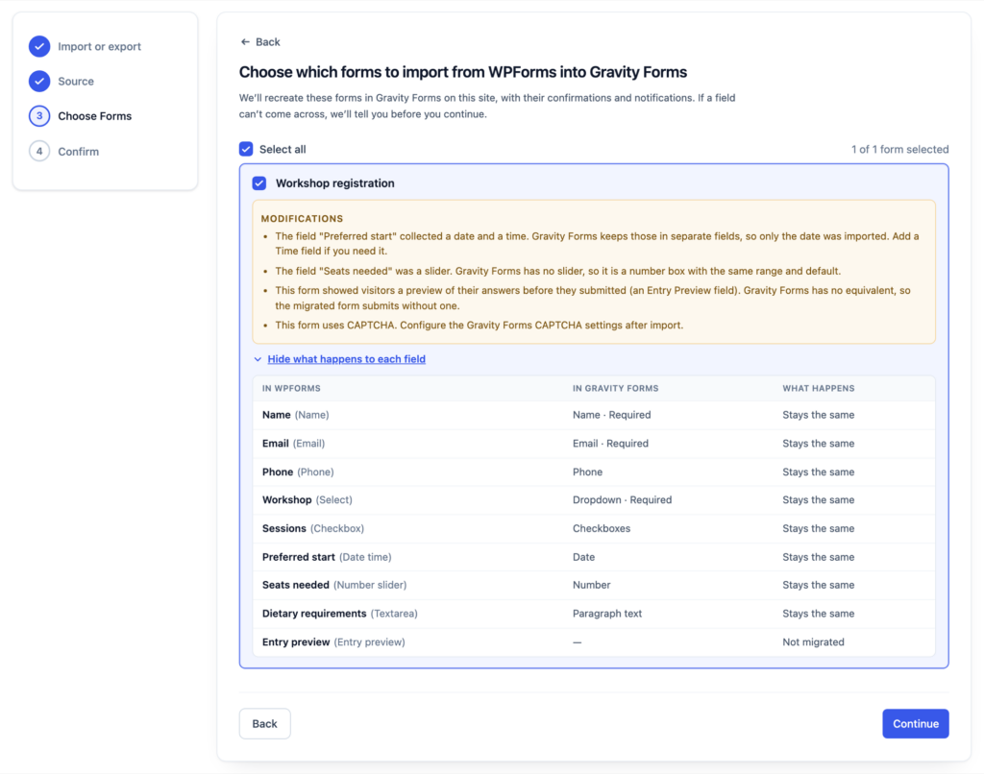
Task: Select the Seats needed (Number slider) row
Action: 594,585
